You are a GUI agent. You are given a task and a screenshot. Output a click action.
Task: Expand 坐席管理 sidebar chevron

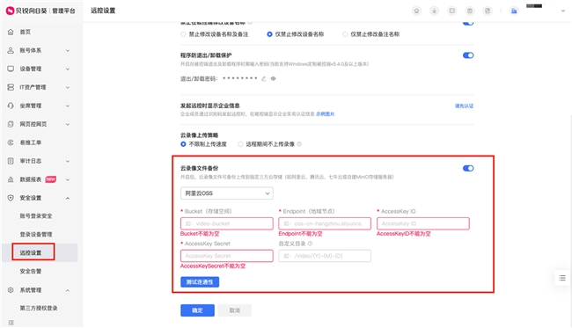pos(68,106)
